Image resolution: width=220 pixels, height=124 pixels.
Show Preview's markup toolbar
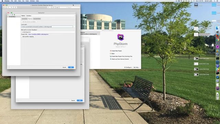[x=57, y=7]
